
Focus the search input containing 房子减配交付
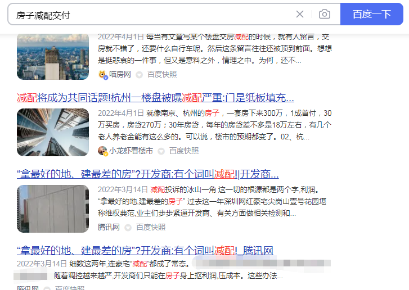[x=151, y=15]
